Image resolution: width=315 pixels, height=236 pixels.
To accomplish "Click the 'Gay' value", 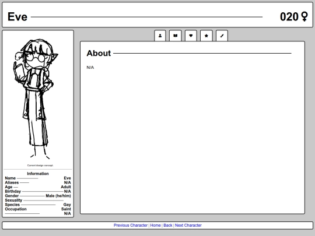I will pos(67,205).
